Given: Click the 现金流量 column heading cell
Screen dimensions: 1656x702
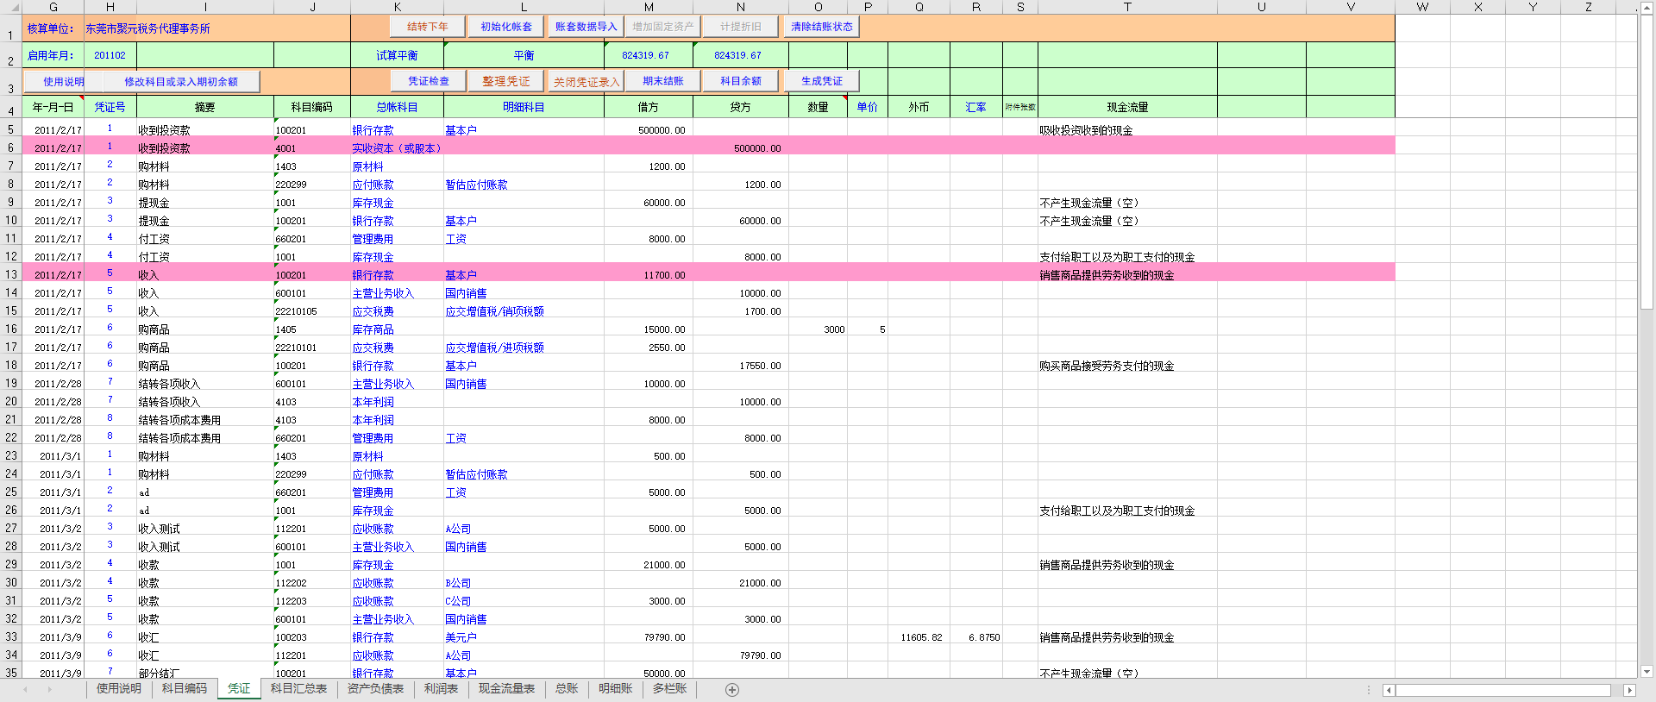Looking at the screenshot, I should tap(1127, 107).
